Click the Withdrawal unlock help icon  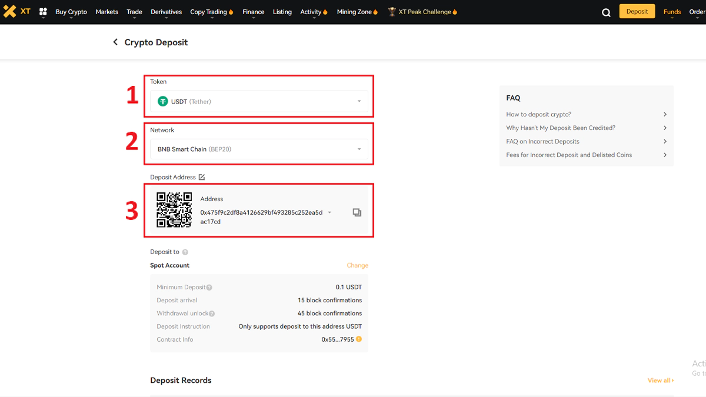point(212,313)
